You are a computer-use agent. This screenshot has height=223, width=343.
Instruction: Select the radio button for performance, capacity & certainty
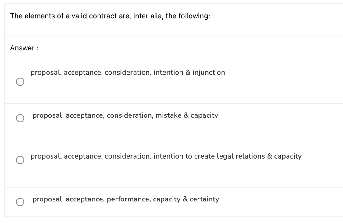pos(20,202)
